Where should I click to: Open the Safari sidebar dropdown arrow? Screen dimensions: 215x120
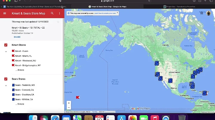pos(20,1)
